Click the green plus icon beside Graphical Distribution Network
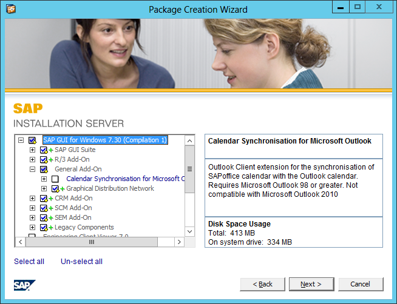Screen dimensions: 397x304 click(63, 189)
